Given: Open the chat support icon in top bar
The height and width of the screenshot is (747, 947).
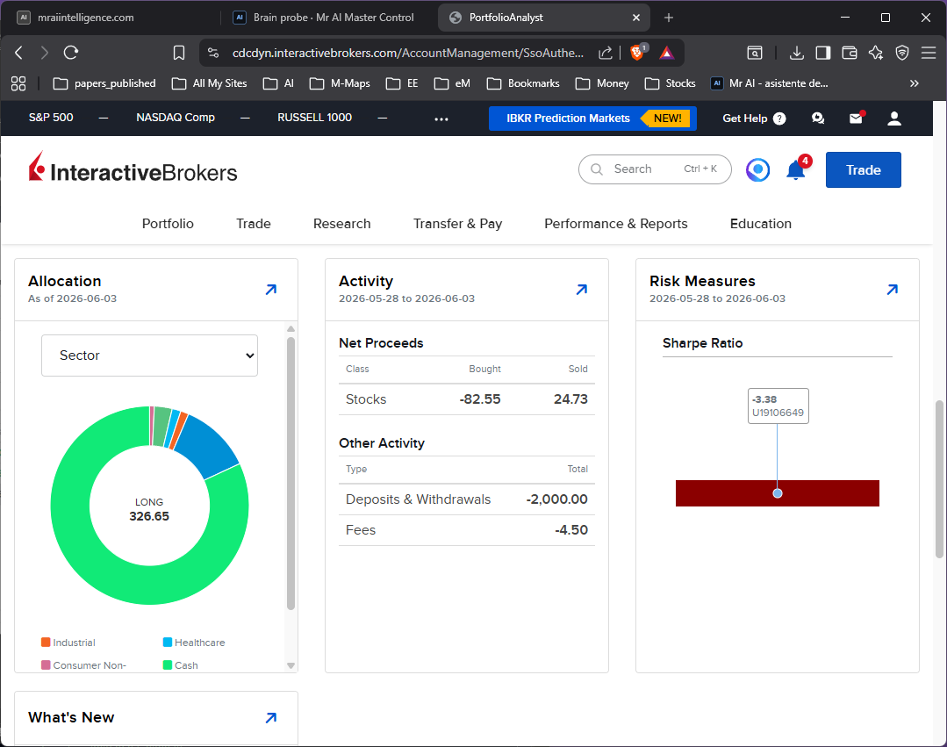Looking at the screenshot, I should click(818, 119).
